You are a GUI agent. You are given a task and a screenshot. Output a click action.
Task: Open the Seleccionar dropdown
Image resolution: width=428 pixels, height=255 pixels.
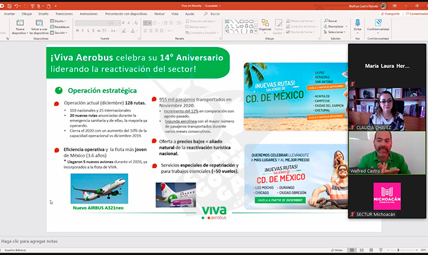[x=335, y=32]
